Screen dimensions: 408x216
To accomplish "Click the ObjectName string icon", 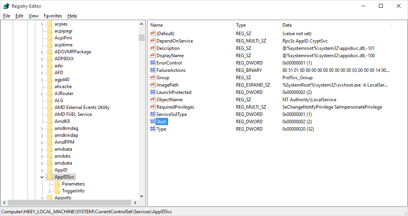I will 153,99.
